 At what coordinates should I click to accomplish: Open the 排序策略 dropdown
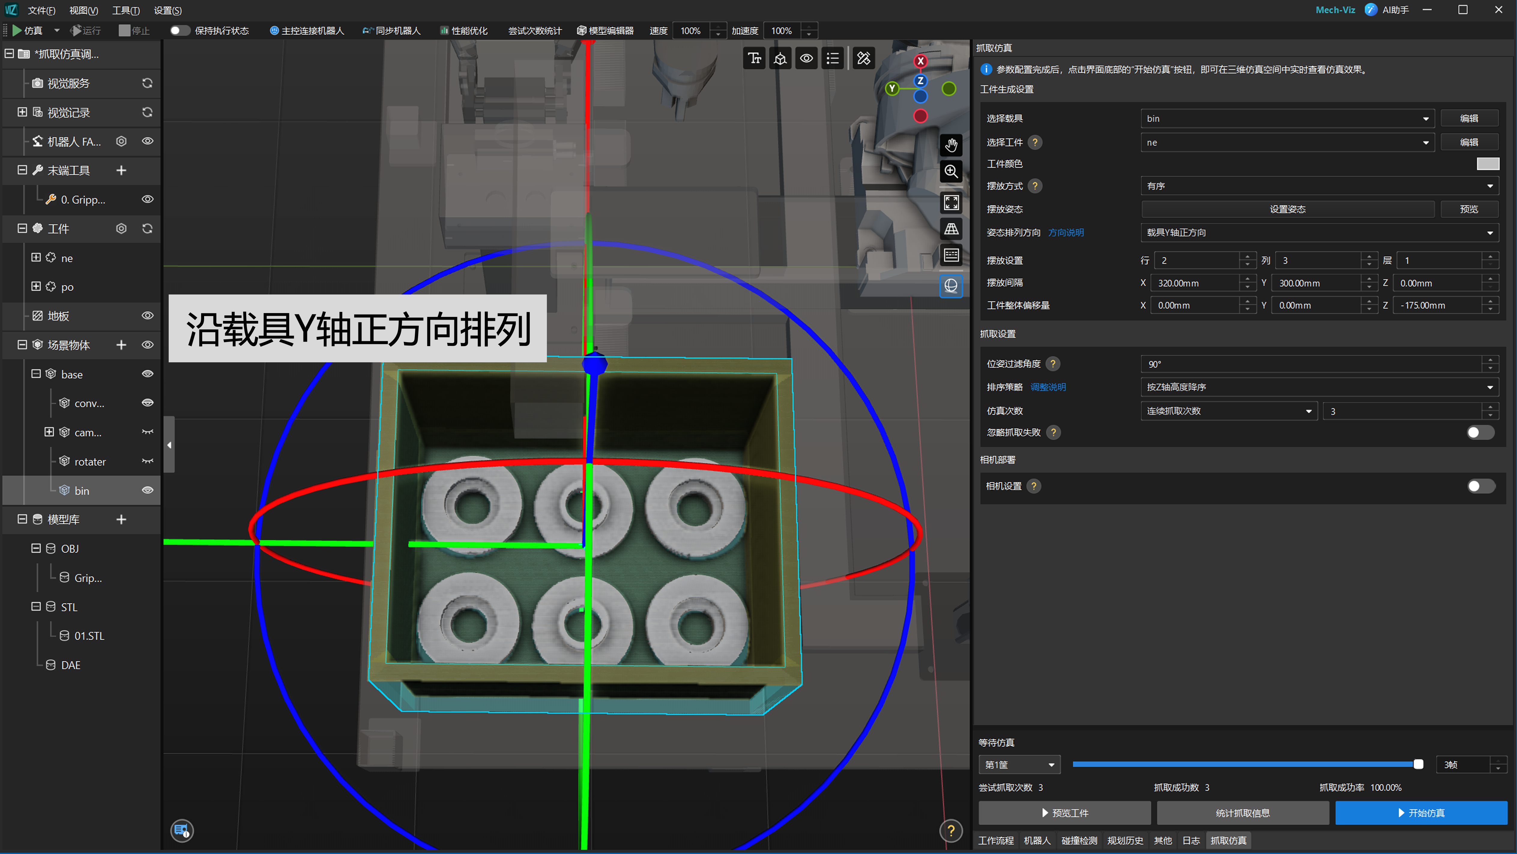pos(1319,387)
